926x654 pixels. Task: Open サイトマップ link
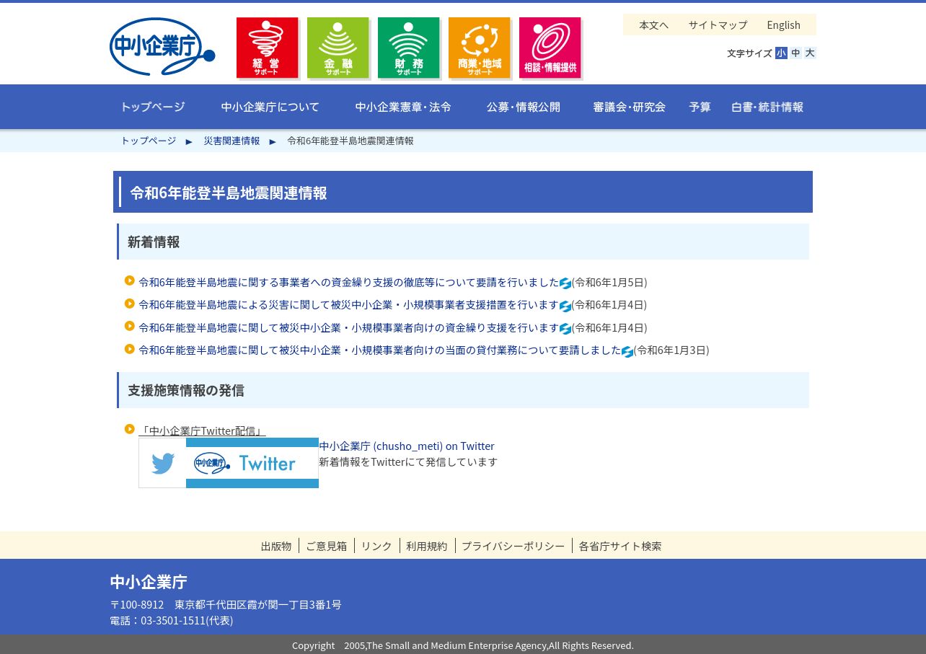(x=718, y=25)
